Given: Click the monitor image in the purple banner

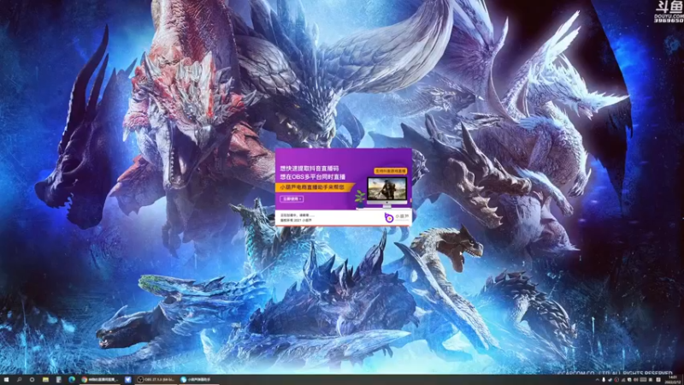Looking at the screenshot, I should (x=387, y=192).
